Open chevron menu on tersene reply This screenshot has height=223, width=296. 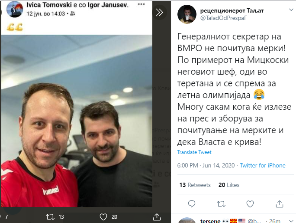[x=291, y=221]
